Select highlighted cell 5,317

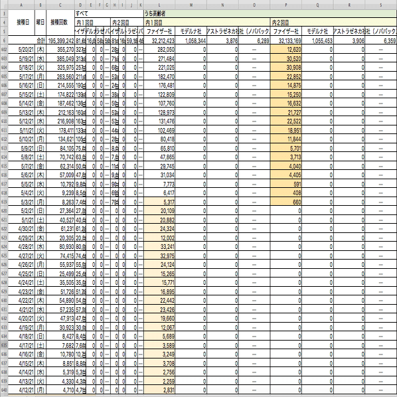click(159, 202)
